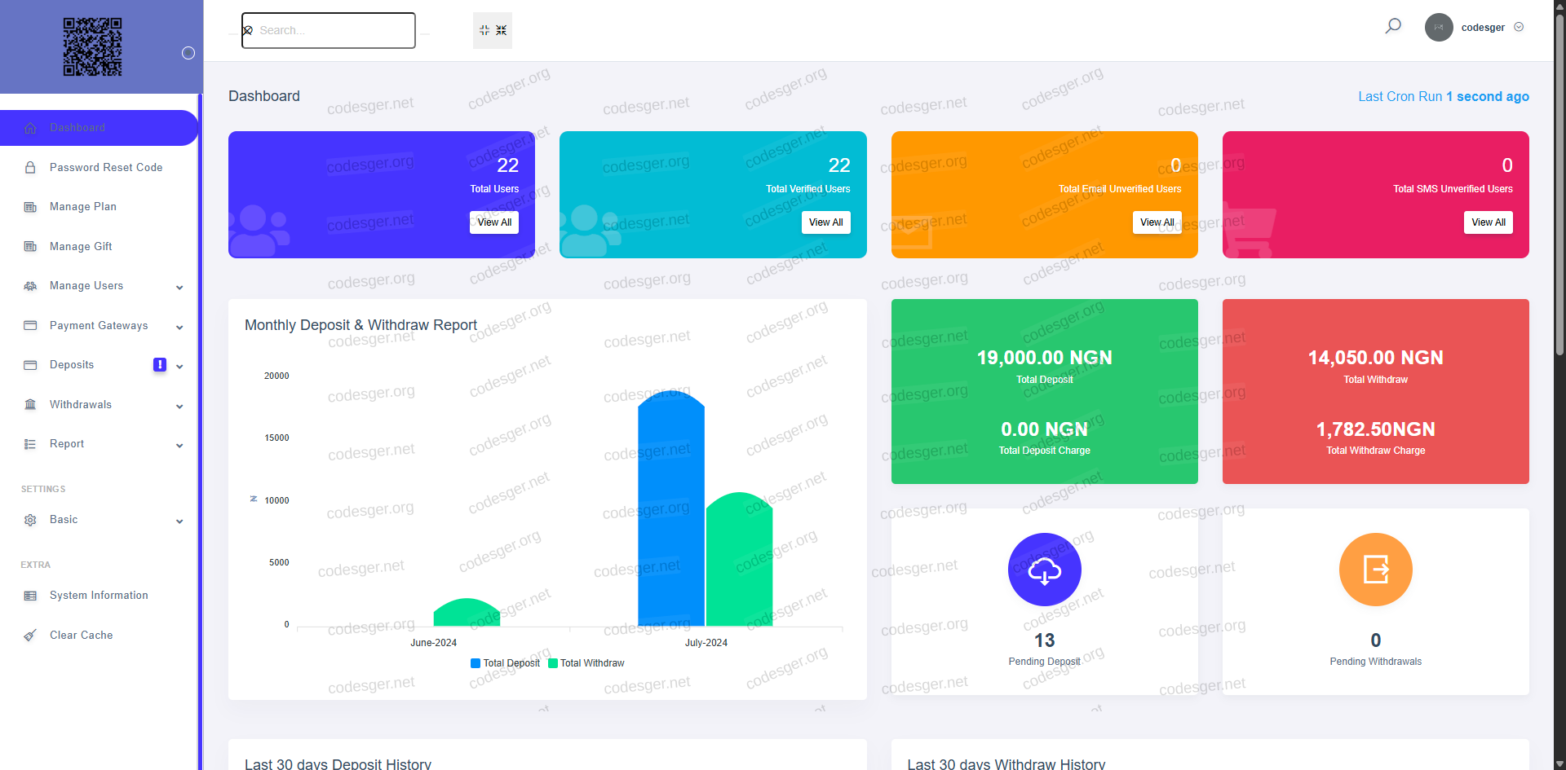Click the orange Pending Withdrawals exit icon
This screenshot has width=1566, height=770.
(1375, 570)
